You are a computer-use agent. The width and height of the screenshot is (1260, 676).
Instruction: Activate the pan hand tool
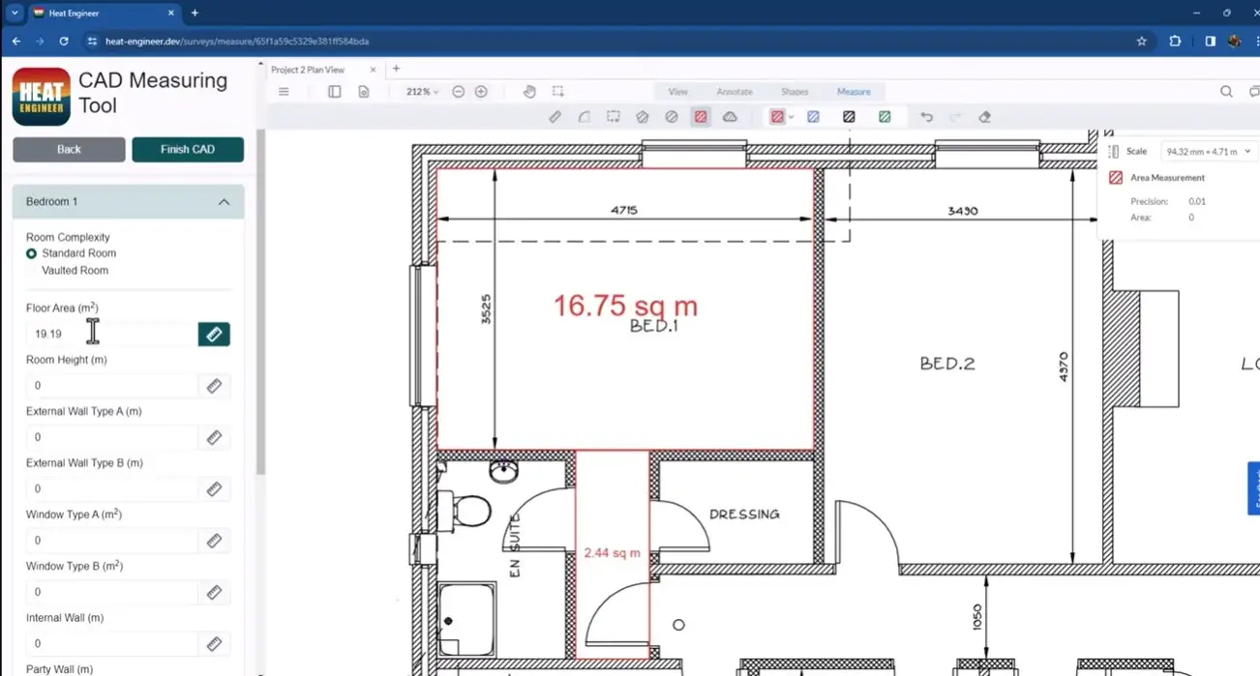pyautogui.click(x=529, y=92)
